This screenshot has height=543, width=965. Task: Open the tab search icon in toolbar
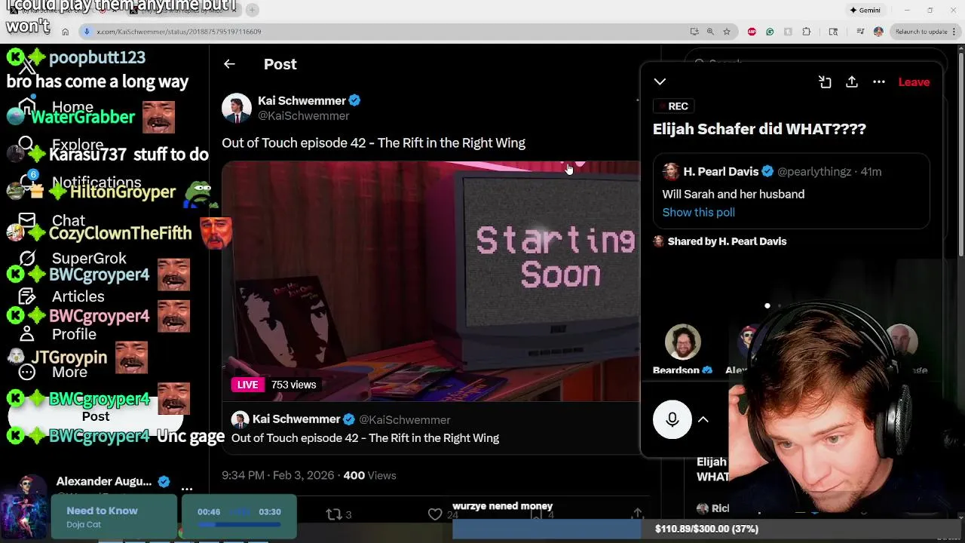pos(833,32)
